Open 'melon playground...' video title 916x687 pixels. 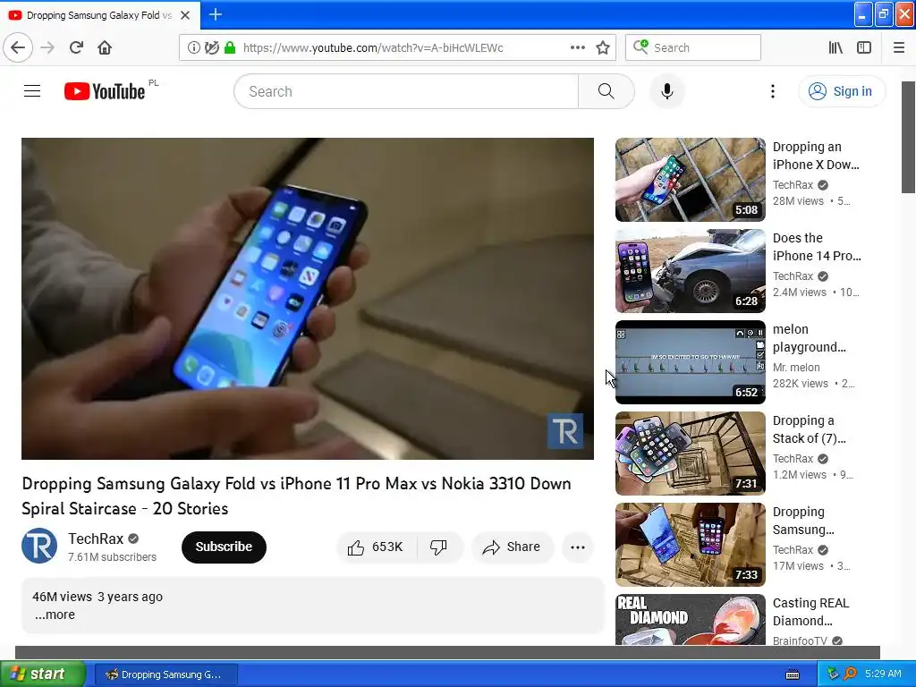coord(809,337)
